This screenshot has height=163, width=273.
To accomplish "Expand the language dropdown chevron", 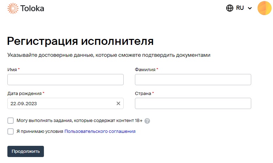I will point(250,8).
